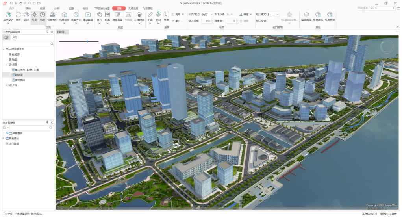402x219 pixels.
Task: Open the 开启/关闭 underground dropdown
Action: (x=207, y=14)
